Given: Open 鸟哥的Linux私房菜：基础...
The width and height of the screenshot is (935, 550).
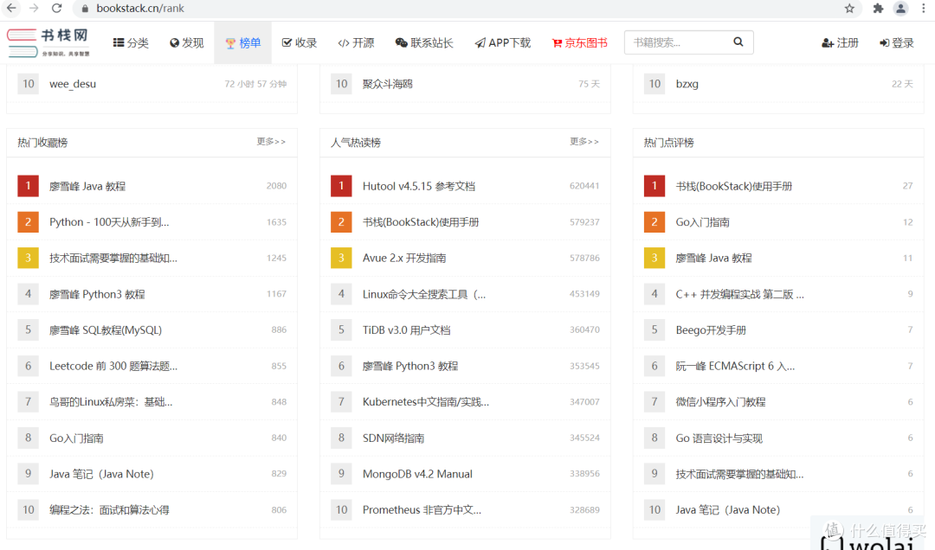Looking at the screenshot, I should (111, 402).
